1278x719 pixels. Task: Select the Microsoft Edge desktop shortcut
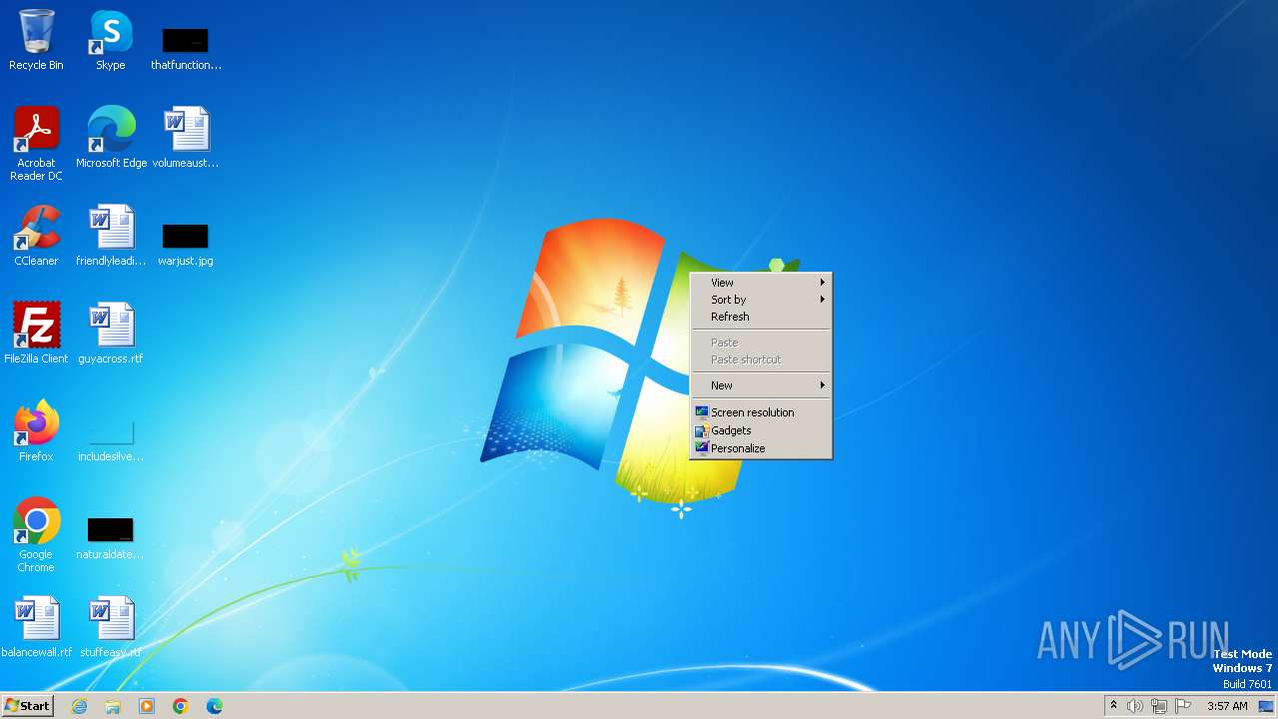111,138
